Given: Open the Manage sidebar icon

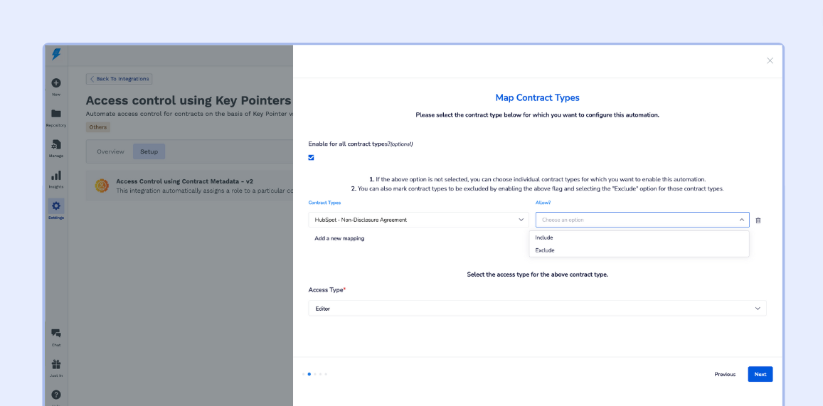Looking at the screenshot, I should 56,144.
